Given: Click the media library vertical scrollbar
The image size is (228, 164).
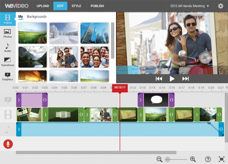Looking at the screenshot, I should pos(112,41).
